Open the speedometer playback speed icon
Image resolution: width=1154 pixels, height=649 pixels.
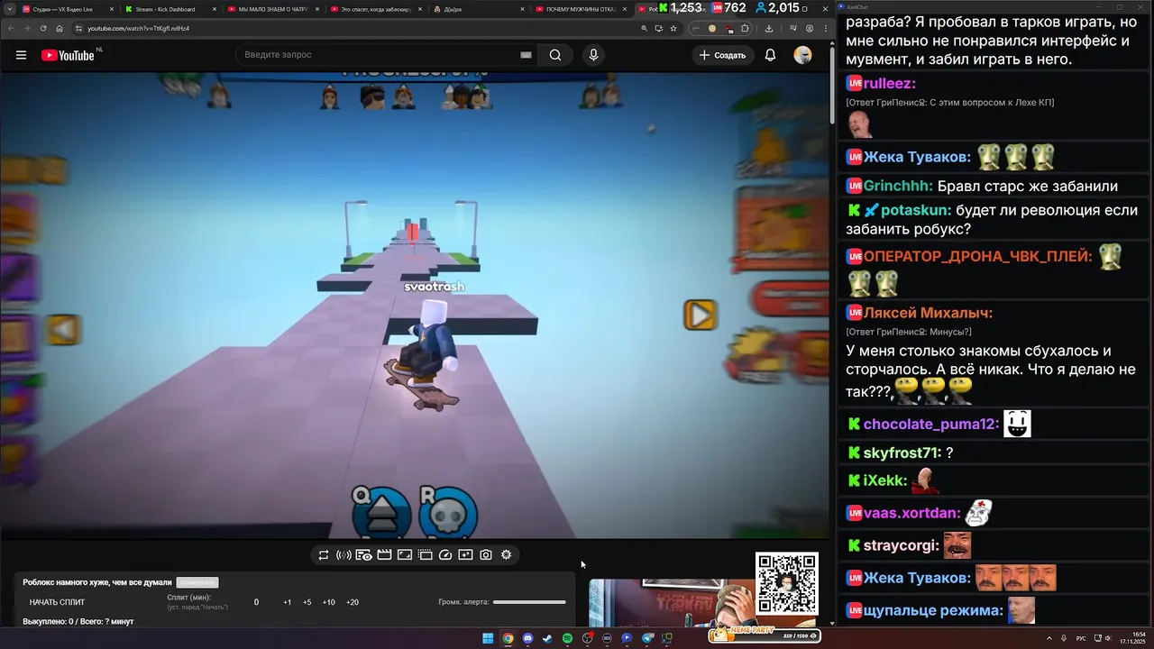click(445, 555)
